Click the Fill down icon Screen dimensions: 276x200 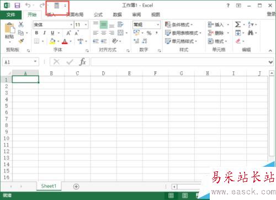click(238, 33)
